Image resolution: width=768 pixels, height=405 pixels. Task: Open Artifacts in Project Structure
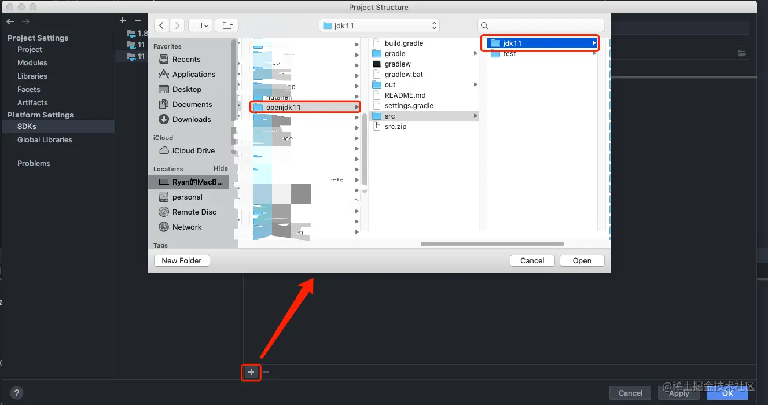tap(32, 102)
